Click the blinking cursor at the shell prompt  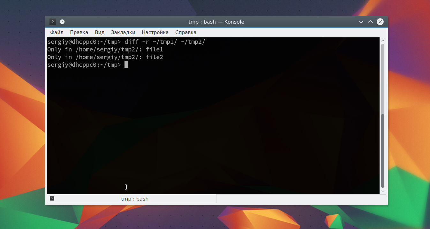(x=126, y=65)
